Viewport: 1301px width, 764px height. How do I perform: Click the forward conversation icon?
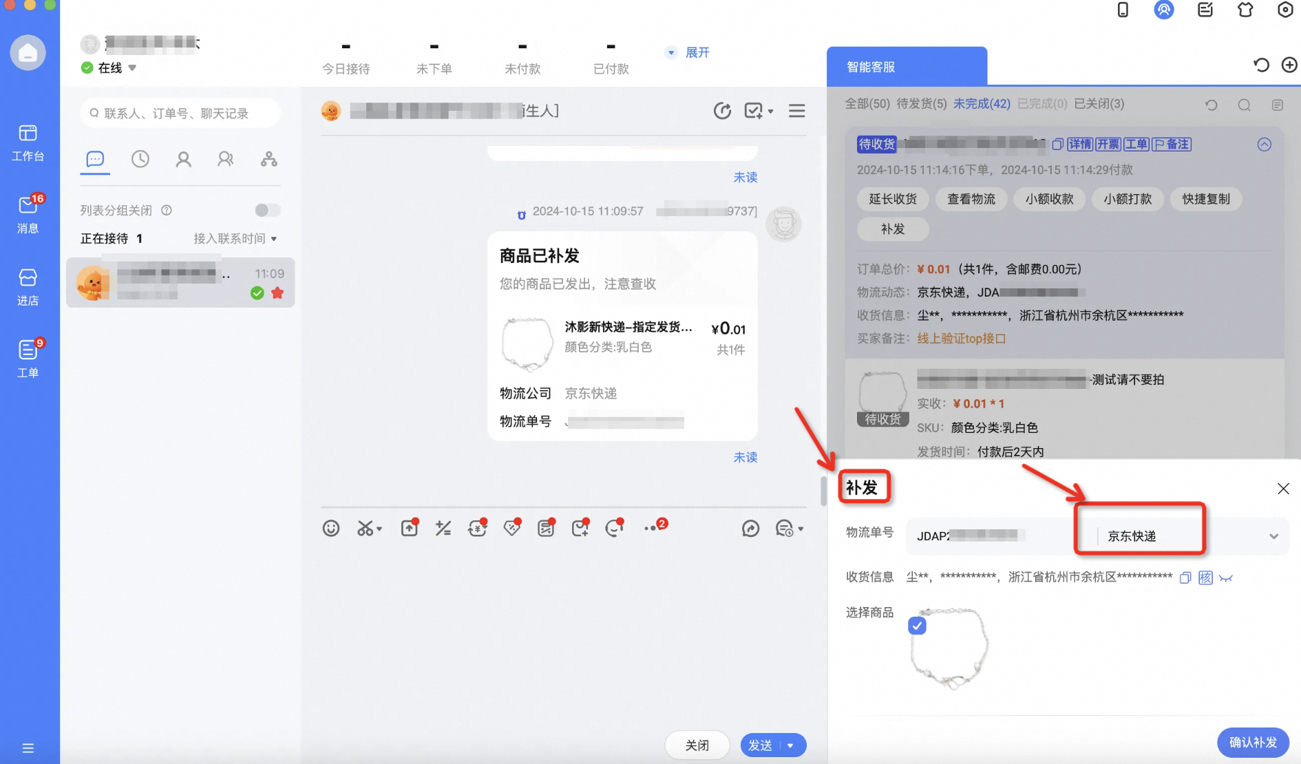(750, 529)
